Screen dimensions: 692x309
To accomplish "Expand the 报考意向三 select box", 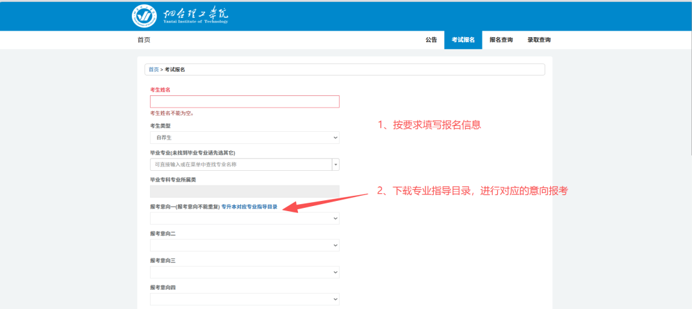I will coord(244,273).
